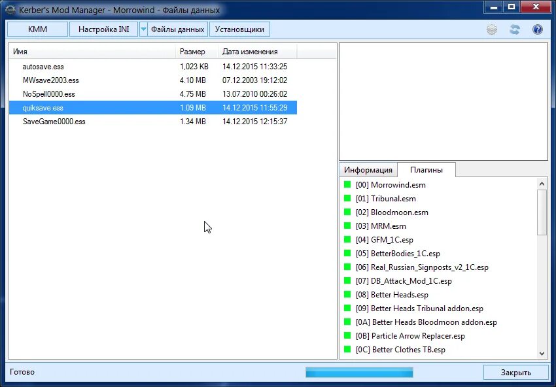Click green status square for Morrowind.esm
Viewport: 556px width, 387px height.
pyautogui.click(x=347, y=184)
